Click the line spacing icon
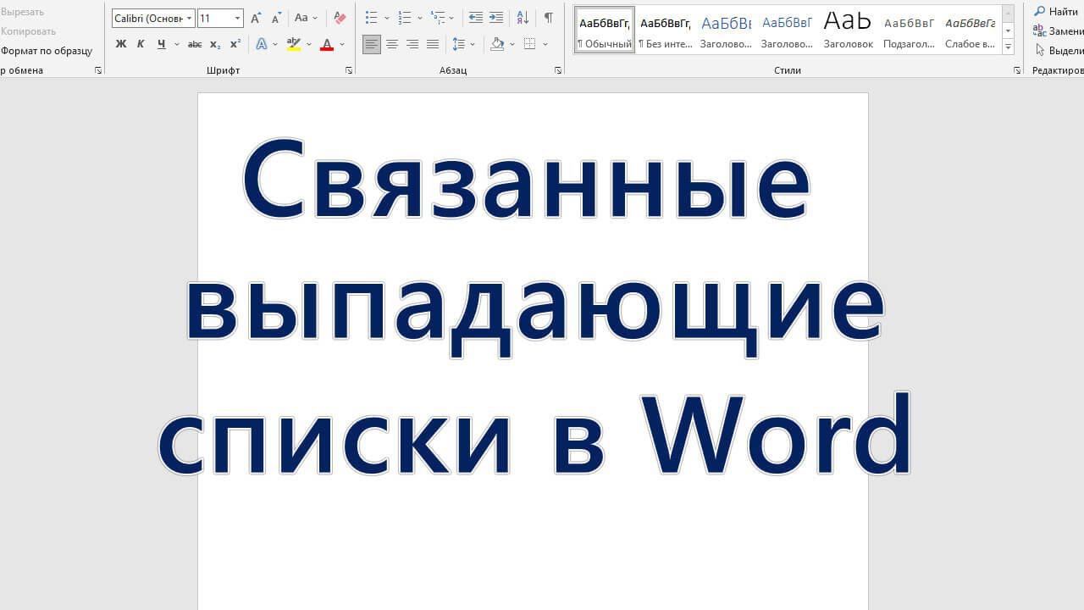 (458, 44)
